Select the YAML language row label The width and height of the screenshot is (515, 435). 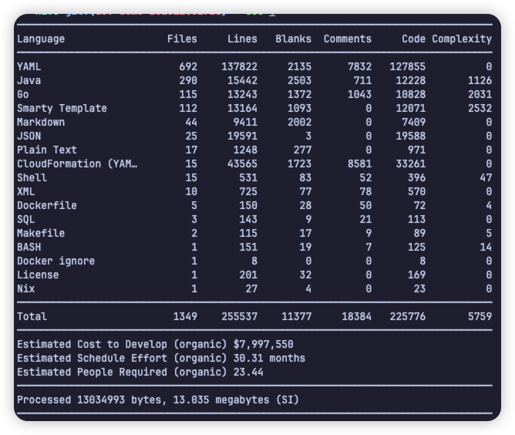[29, 66]
